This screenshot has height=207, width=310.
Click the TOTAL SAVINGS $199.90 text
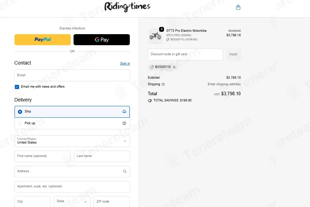pyautogui.click(x=172, y=100)
